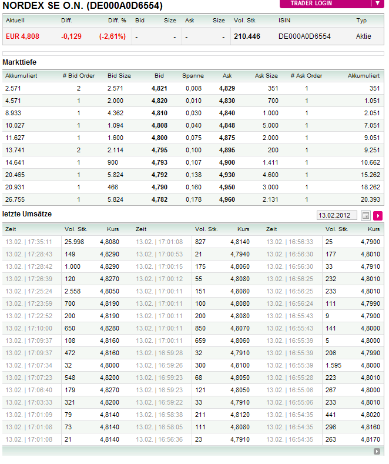The width and height of the screenshot is (389, 464).
Task: Click the Spanne value 0,107
Action: pos(193,162)
